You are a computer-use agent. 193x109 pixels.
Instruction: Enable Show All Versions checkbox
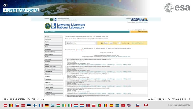click(95, 48)
